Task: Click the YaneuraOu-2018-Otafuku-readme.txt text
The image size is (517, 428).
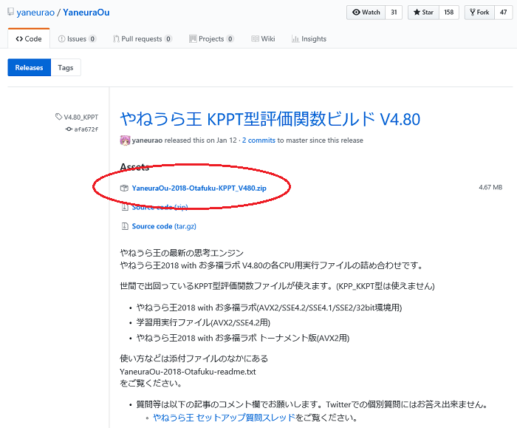Action: pos(188,372)
